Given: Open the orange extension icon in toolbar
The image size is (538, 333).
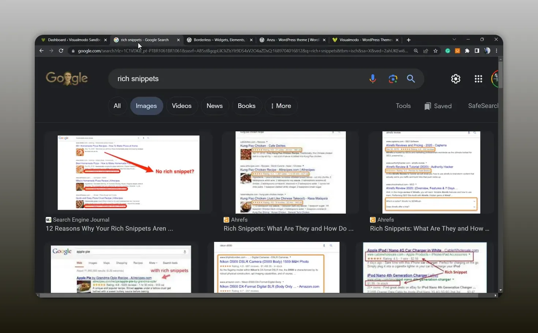Looking at the screenshot, I should (x=457, y=51).
